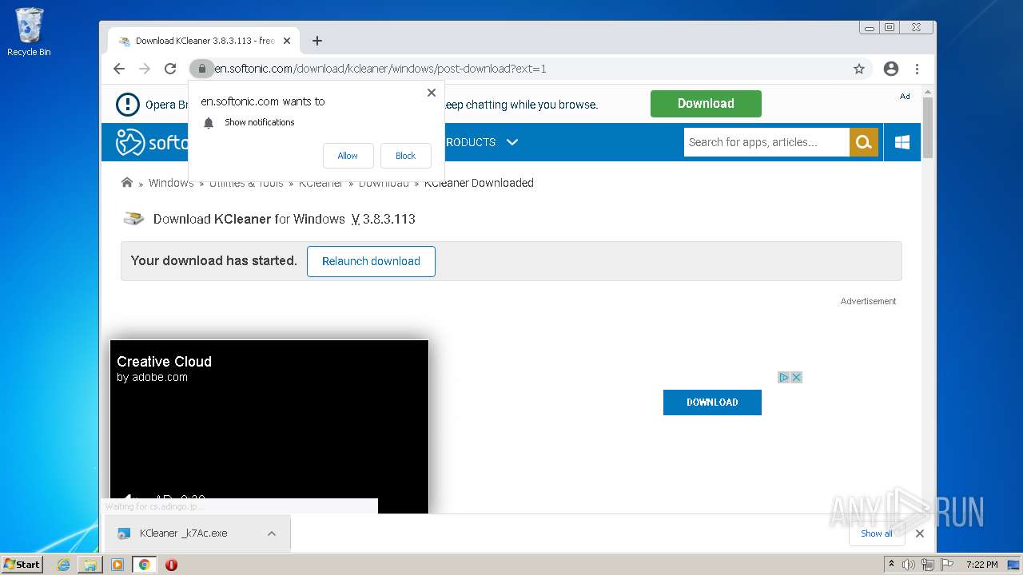
Task: Block notifications from en.softonic.com
Action: point(405,156)
